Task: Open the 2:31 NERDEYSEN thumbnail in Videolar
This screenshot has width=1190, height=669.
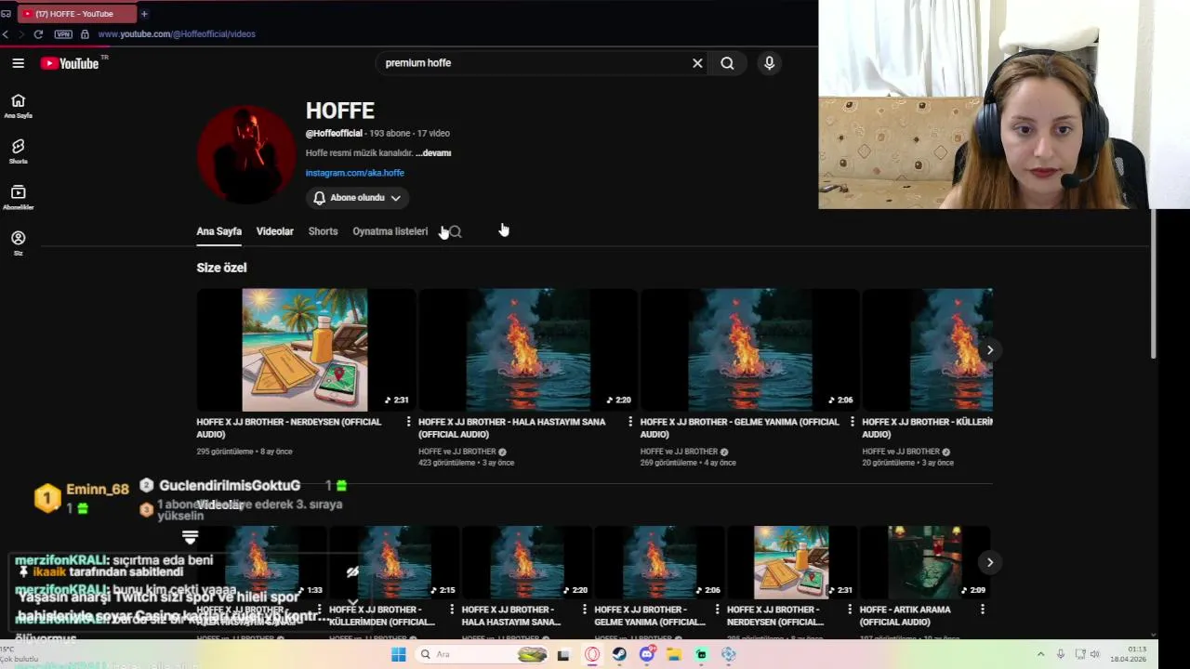Action: [792, 562]
